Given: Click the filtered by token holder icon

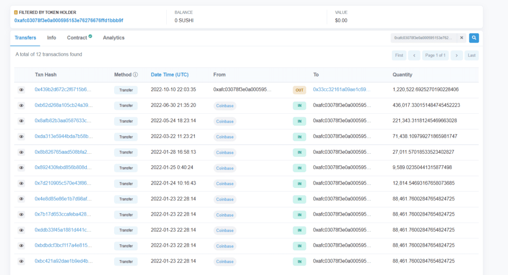Looking at the screenshot, I should tap(16, 12).
